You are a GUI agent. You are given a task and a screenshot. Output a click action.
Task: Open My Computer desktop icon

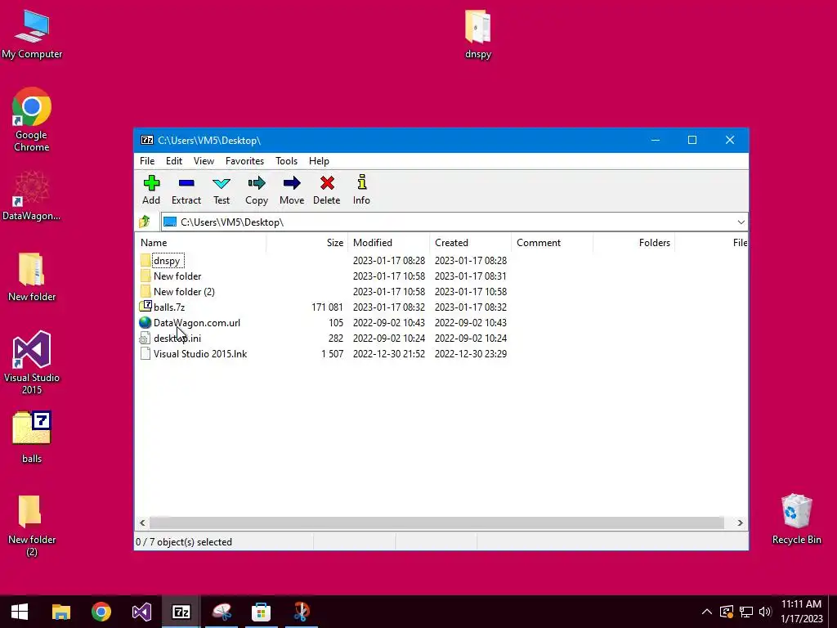point(32,34)
